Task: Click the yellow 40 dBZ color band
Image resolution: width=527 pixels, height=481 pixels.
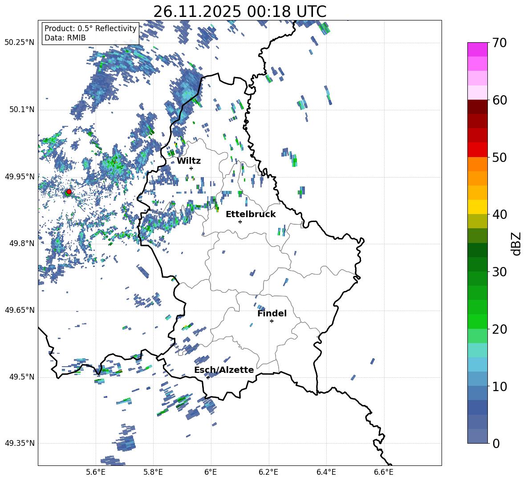Action: point(477,207)
